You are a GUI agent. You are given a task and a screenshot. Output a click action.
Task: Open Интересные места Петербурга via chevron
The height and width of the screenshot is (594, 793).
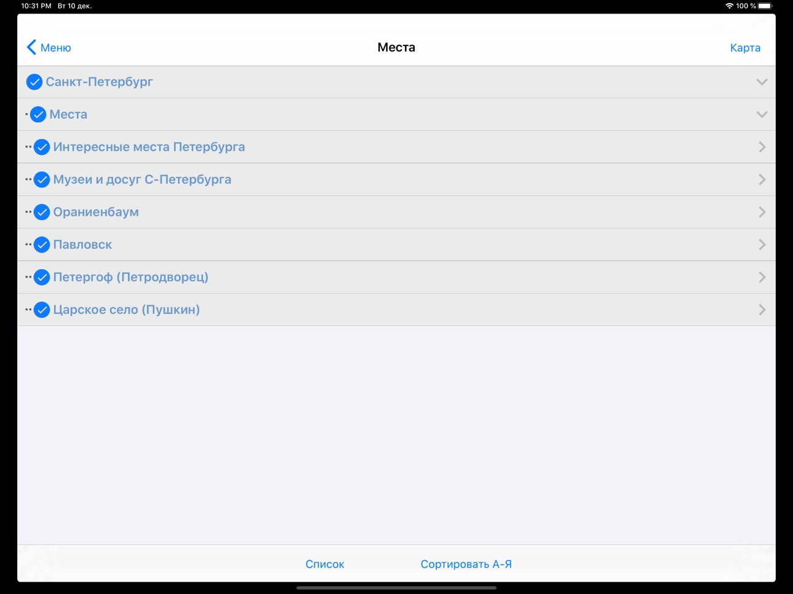click(762, 147)
